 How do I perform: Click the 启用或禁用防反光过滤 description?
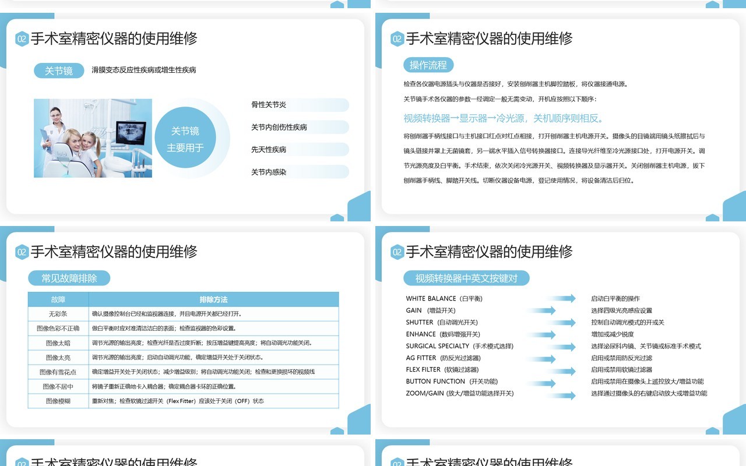(622, 358)
